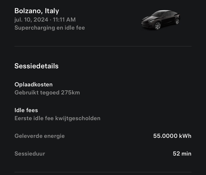The image size is (206, 175).
Task: Select the Bolzano, Italy location title
Action: [x=37, y=11]
